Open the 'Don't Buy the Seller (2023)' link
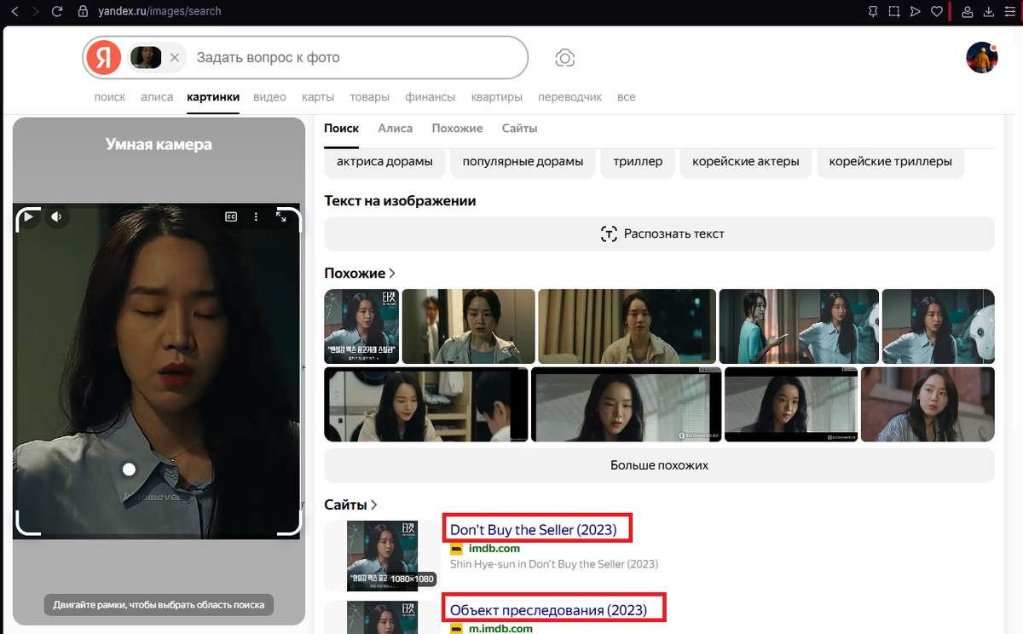The width and height of the screenshot is (1023, 634). pyautogui.click(x=533, y=530)
